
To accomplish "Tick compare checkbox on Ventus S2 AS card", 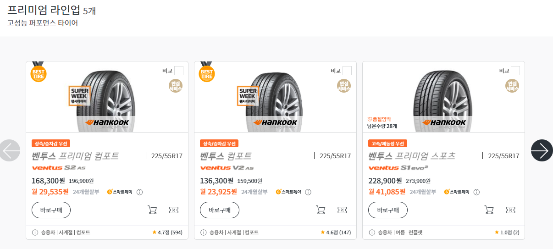I will (179, 71).
